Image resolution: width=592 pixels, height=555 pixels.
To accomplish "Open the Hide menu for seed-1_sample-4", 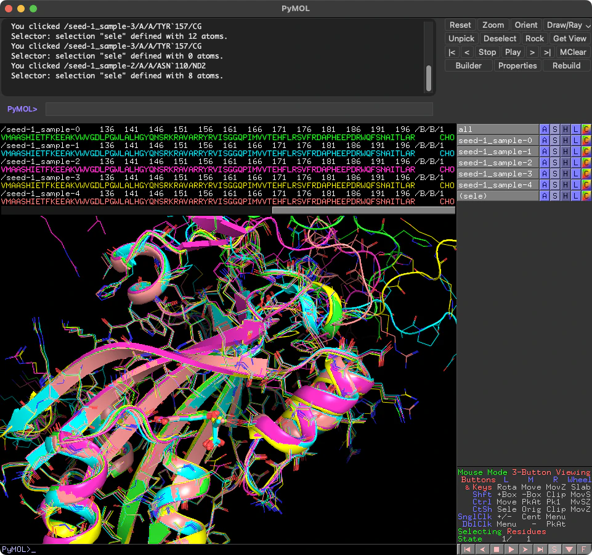I will pyautogui.click(x=565, y=185).
